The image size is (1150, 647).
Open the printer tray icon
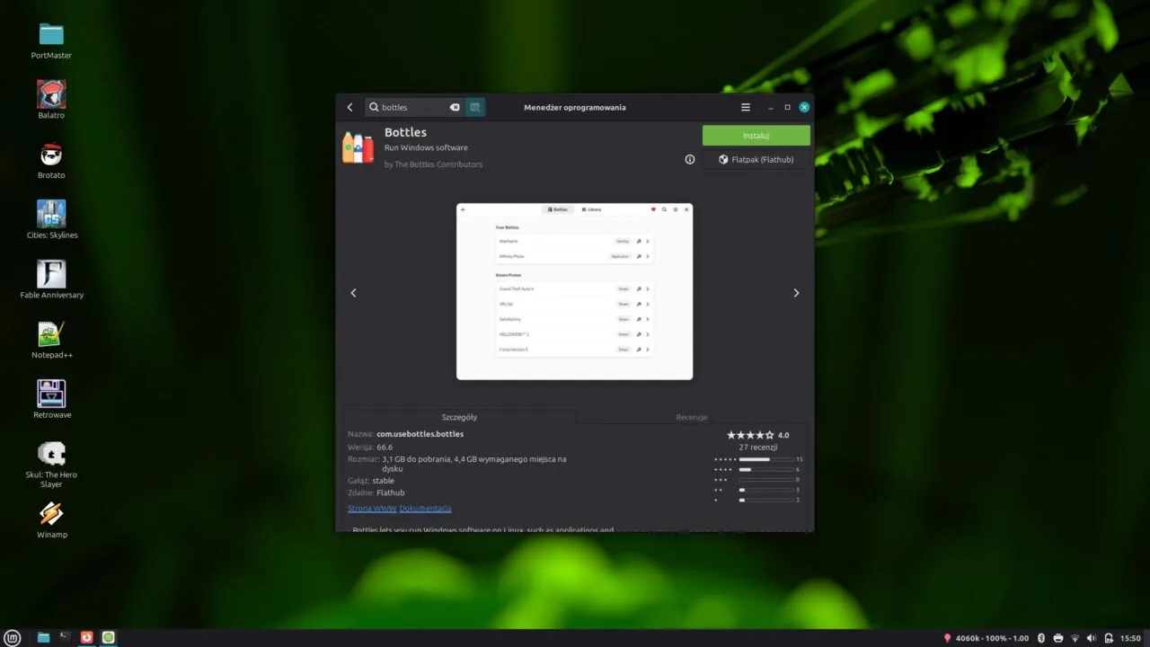(1058, 638)
